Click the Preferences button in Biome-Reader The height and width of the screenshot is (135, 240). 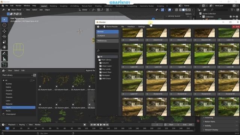pyautogui.click(x=107, y=41)
